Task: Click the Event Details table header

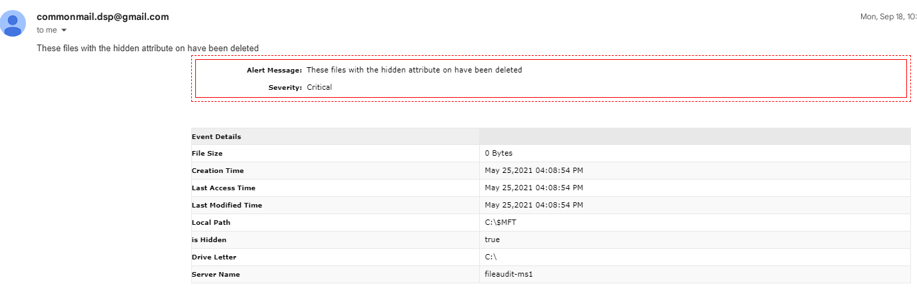Action: (217, 136)
